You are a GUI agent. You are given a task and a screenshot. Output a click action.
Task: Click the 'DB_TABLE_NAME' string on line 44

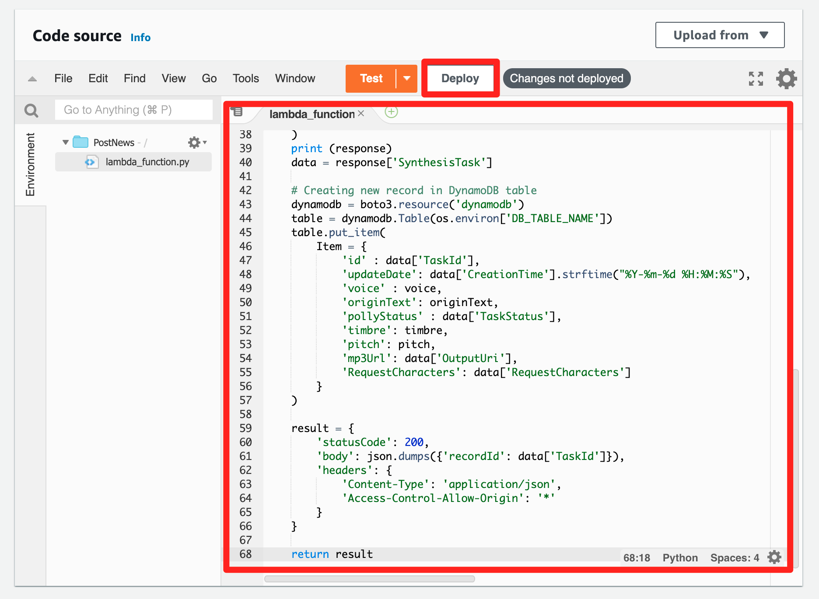click(553, 218)
